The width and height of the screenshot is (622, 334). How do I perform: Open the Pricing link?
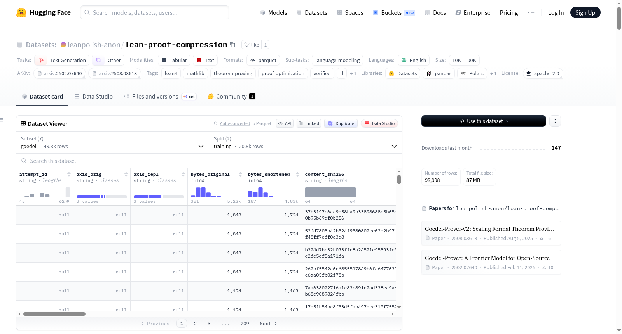click(509, 12)
